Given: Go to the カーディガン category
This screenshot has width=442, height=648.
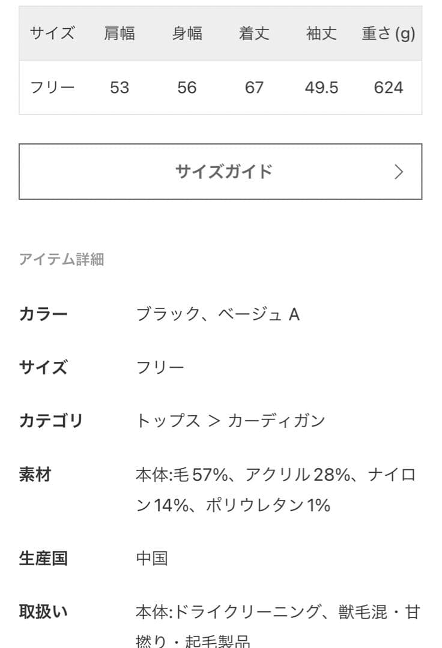Looking at the screenshot, I should tap(276, 421).
